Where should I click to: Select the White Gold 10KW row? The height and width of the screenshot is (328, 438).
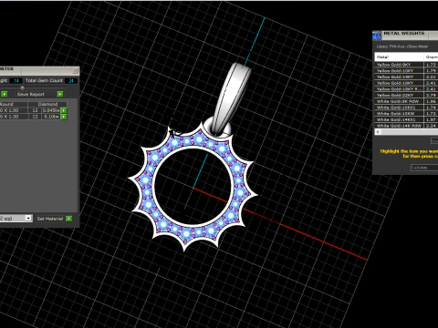pyautogui.click(x=406, y=113)
